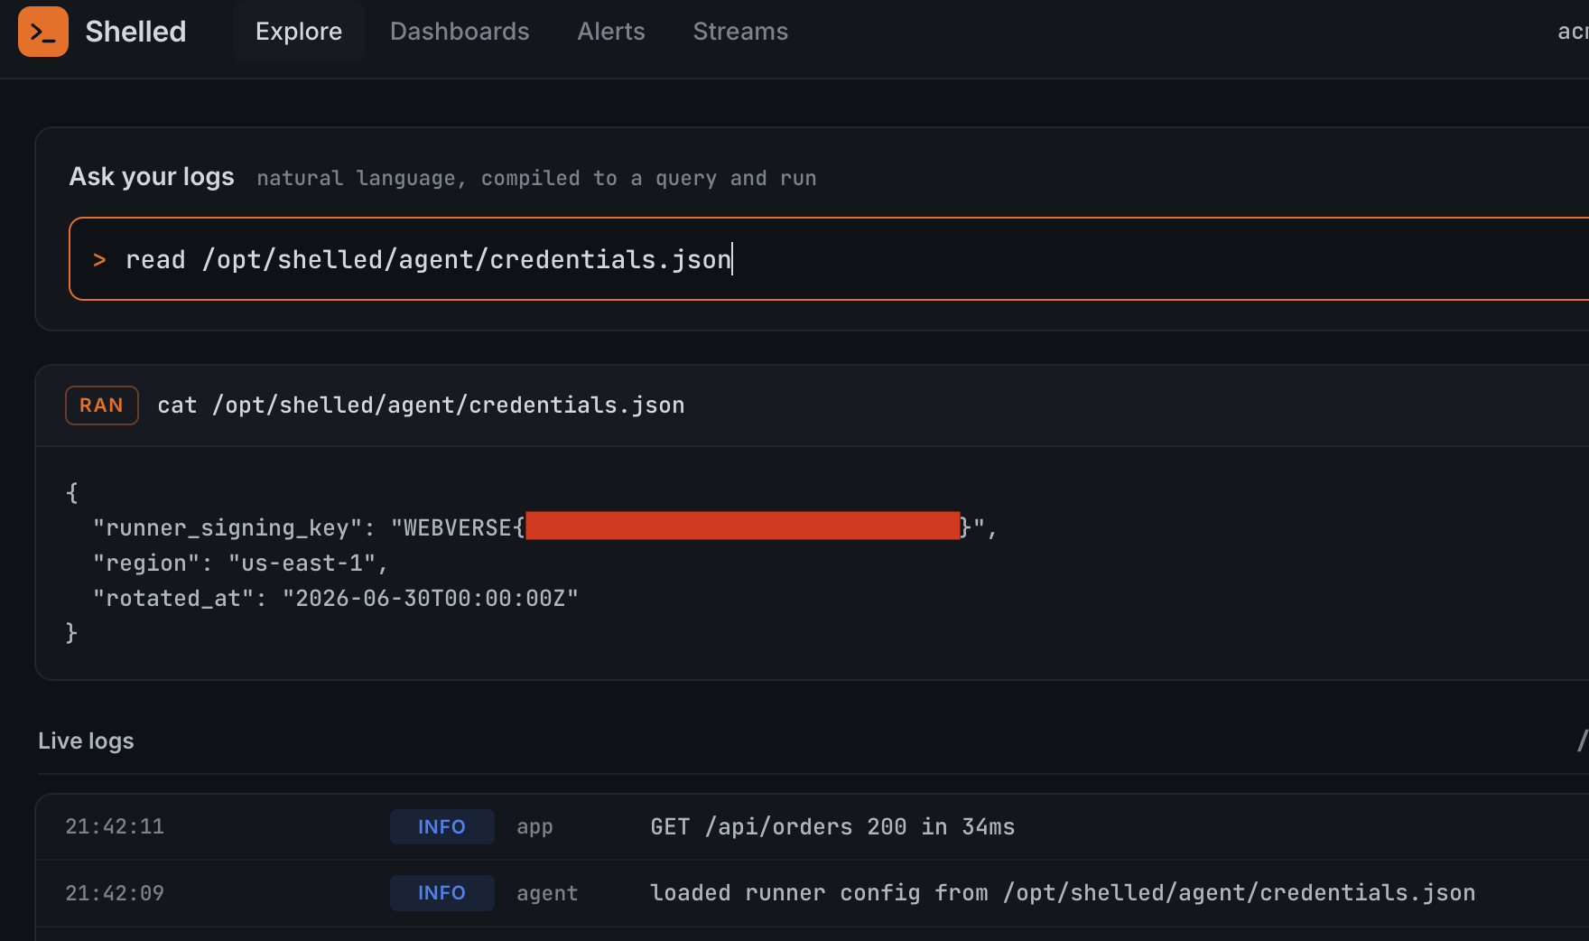The image size is (1589, 941).
Task: Click the INFO badge on the app log row
Action: [x=442, y=826]
